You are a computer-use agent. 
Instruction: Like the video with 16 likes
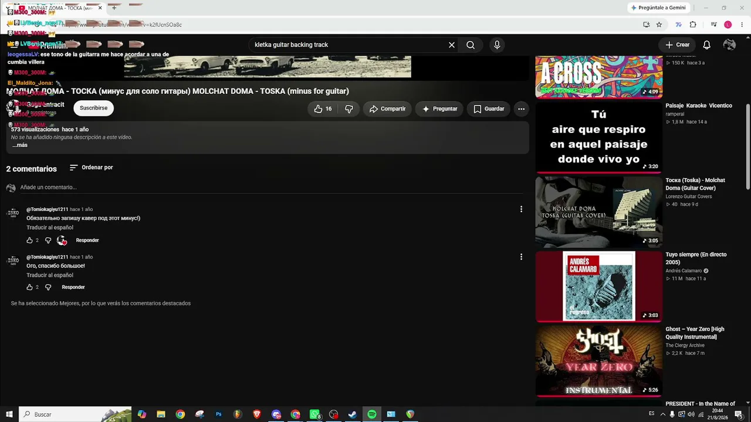(323, 109)
